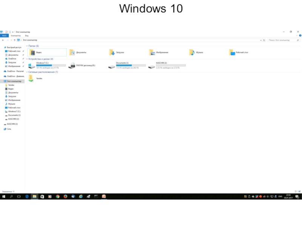Image resolution: width=302 pixels, height=226 pixels.
Task: Click the Forward navigation arrow
Action: tap(8, 40)
